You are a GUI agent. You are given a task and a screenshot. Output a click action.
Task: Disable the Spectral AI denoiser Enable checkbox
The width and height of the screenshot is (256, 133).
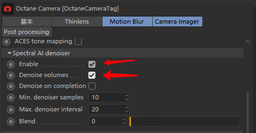point(92,64)
